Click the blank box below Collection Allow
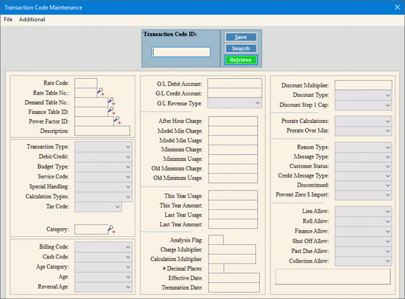 (x=333, y=277)
